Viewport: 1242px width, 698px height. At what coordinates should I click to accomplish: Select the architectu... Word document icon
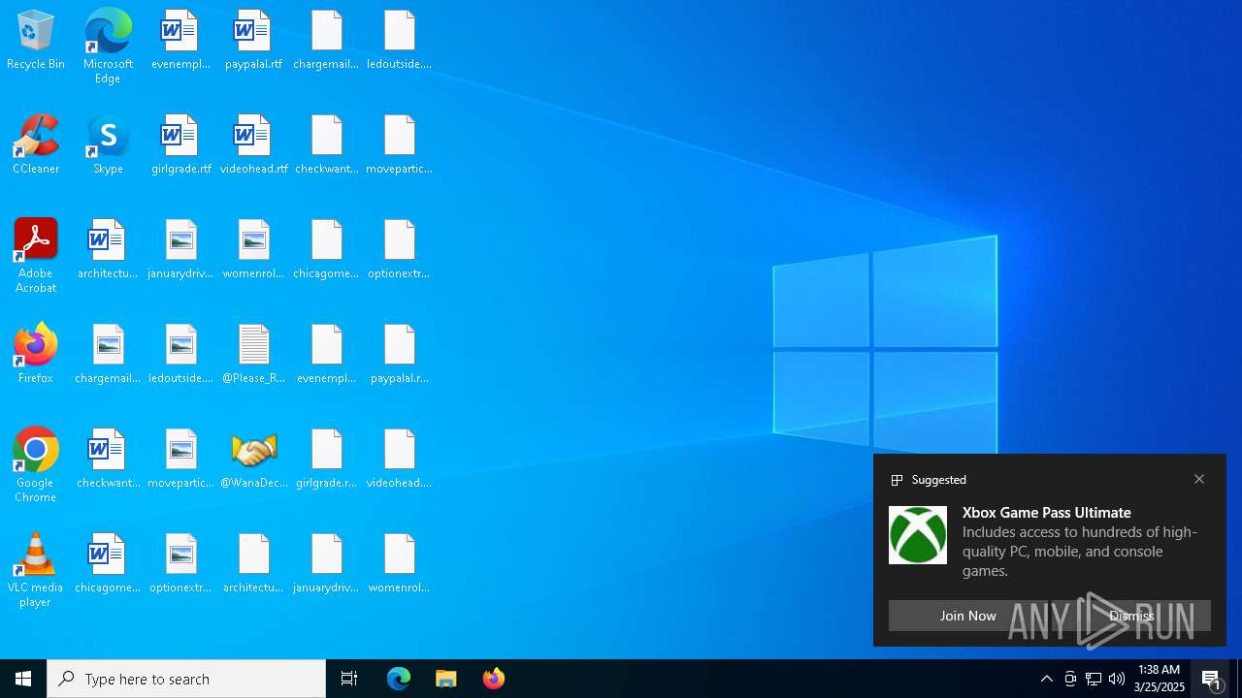click(108, 250)
